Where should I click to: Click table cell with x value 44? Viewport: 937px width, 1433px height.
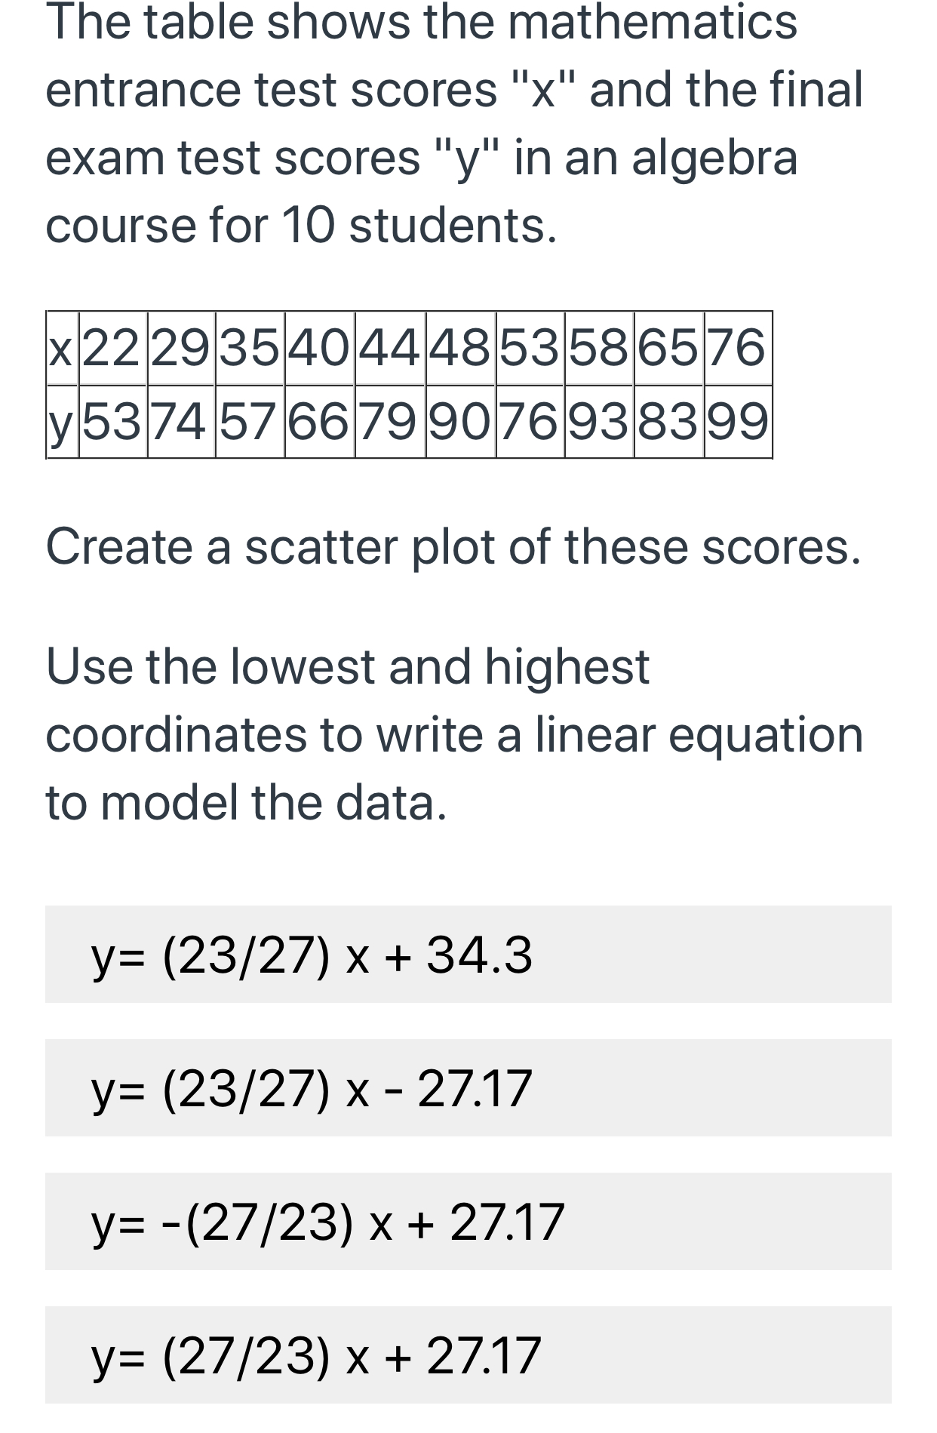click(390, 348)
